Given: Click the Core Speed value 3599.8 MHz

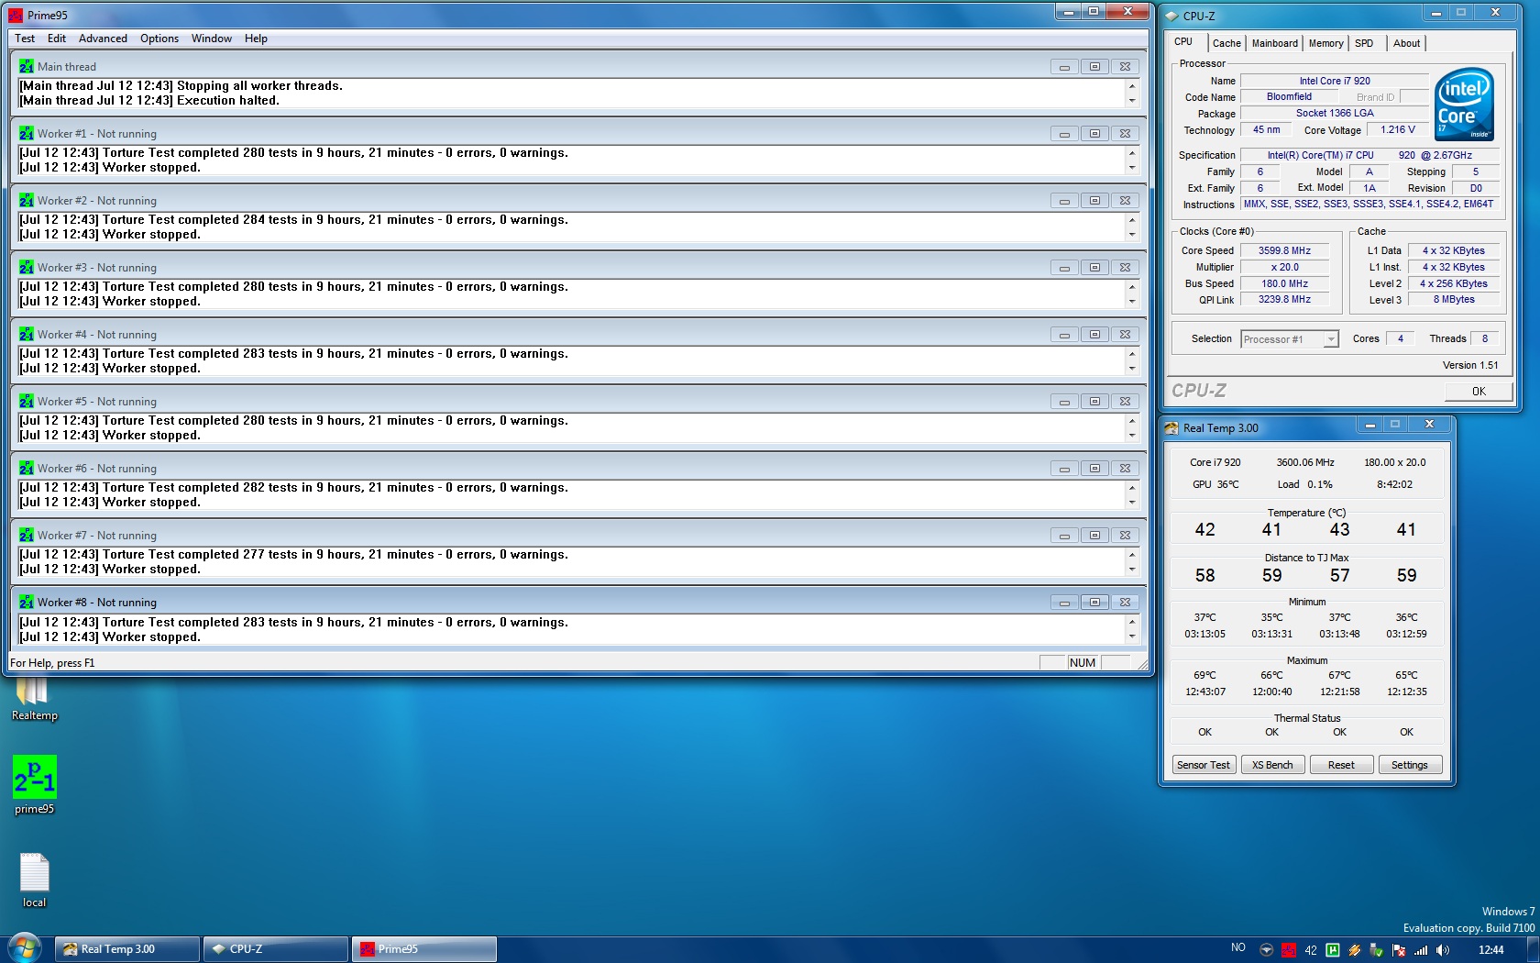Looking at the screenshot, I should point(1284,250).
